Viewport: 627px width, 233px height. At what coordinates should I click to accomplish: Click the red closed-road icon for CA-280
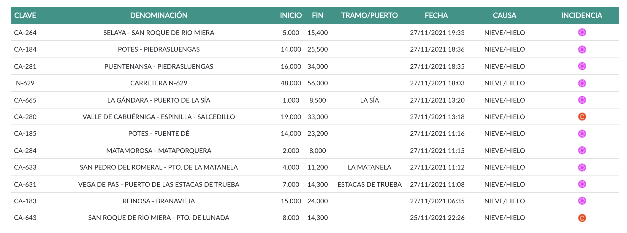click(x=582, y=117)
